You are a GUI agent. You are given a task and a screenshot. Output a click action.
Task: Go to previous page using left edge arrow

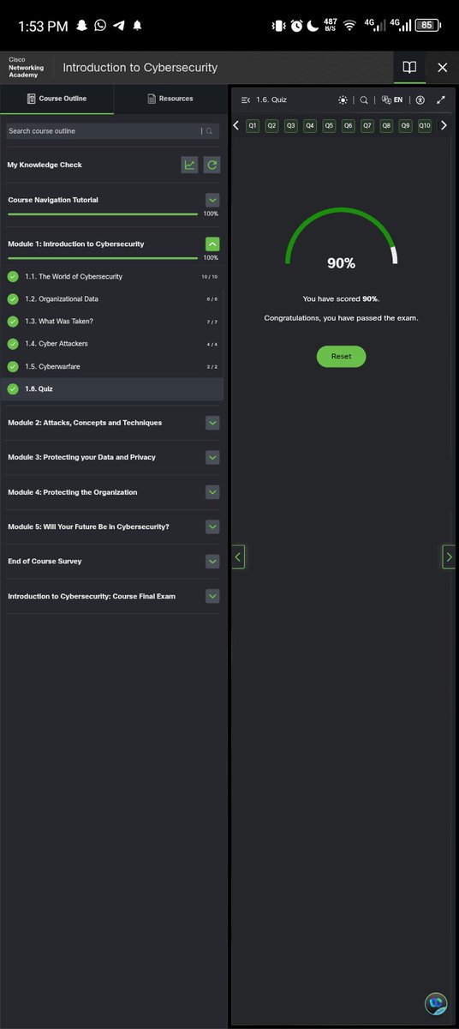[x=238, y=557]
